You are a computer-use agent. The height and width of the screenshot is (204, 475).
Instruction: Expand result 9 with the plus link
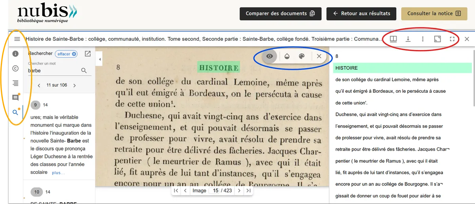[x=58, y=173]
